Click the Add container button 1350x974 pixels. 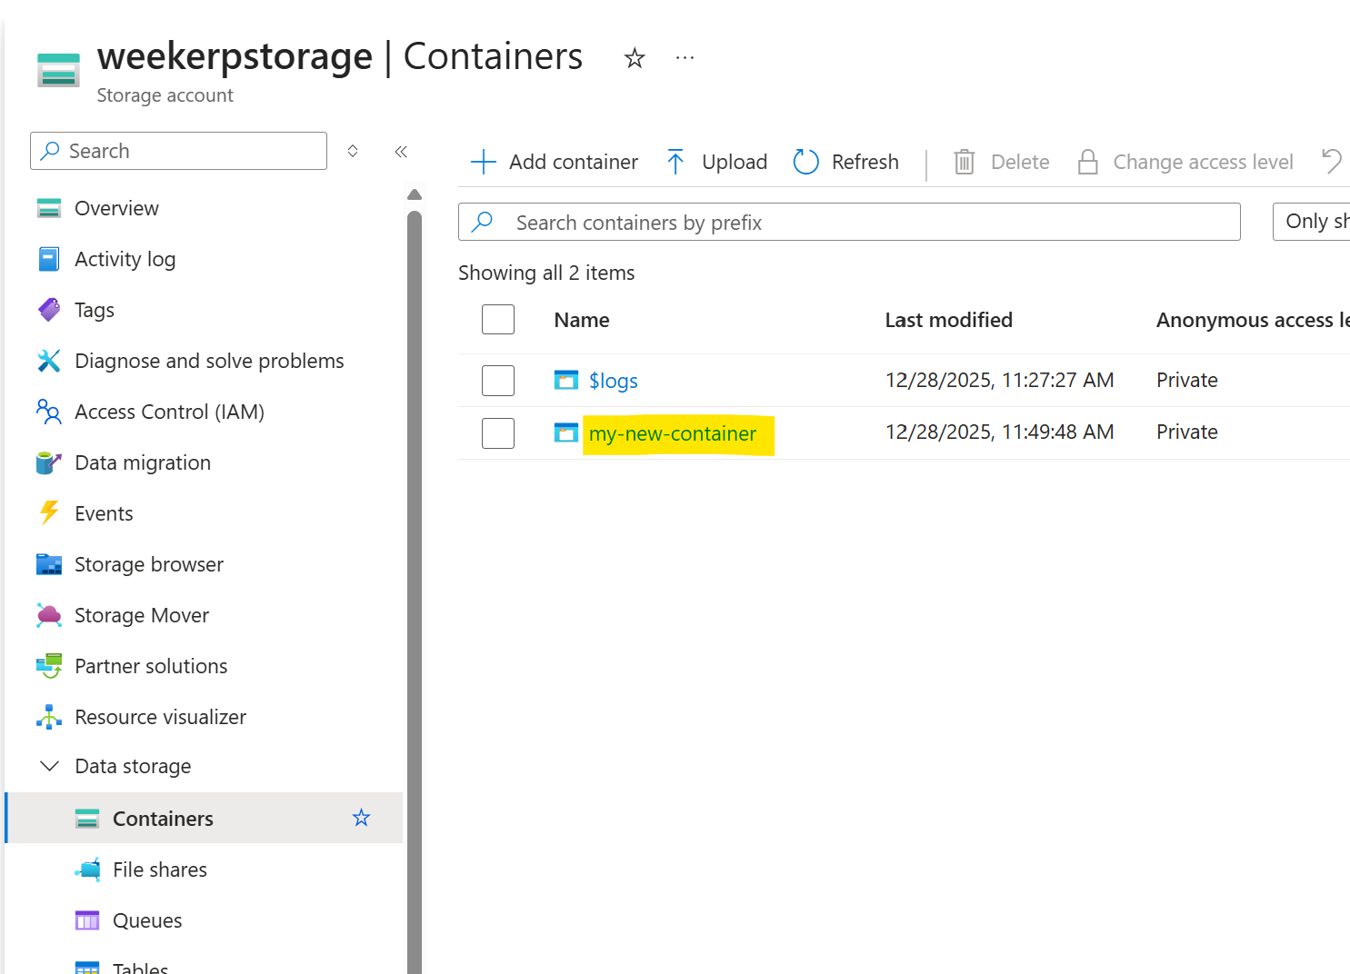click(x=555, y=162)
